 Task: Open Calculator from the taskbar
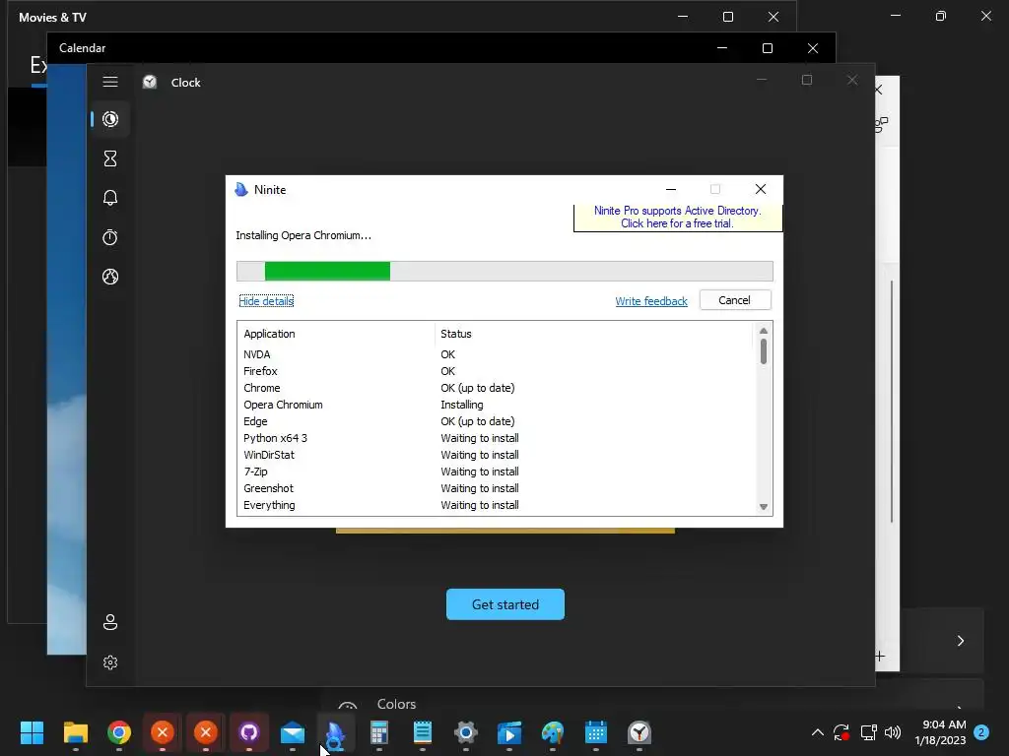click(379, 732)
